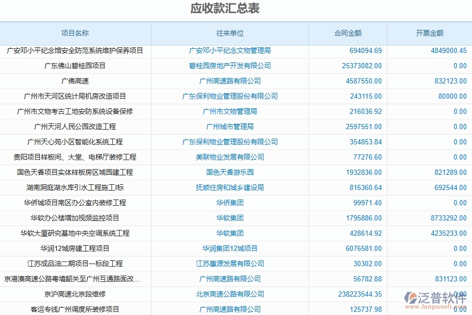This screenshot has height=315, width=472.
Task: Open 广州城市管理局 details
Action: (230, 127)
